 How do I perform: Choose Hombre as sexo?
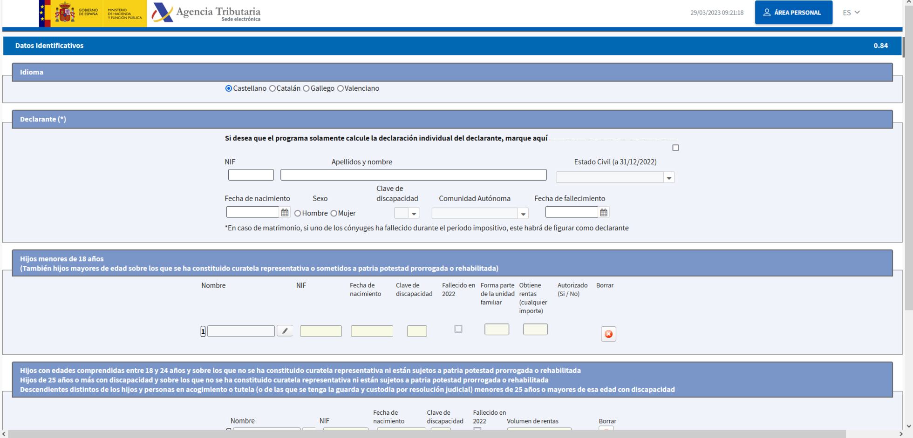click(x=298, y=213)
